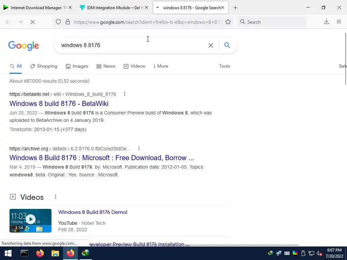This screenshot has width=347, height=260.
Task: View site security padlock info
Action: pyautogui.click(x=68, y=22)
